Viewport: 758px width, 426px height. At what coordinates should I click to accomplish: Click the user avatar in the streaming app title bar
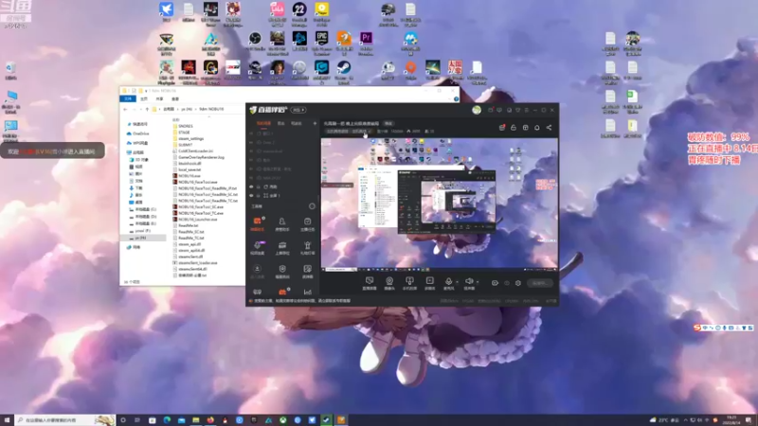[477, 110]
